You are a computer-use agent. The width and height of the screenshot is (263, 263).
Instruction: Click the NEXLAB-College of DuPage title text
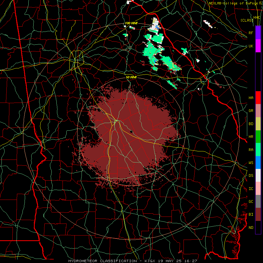[x=234, y=3]
